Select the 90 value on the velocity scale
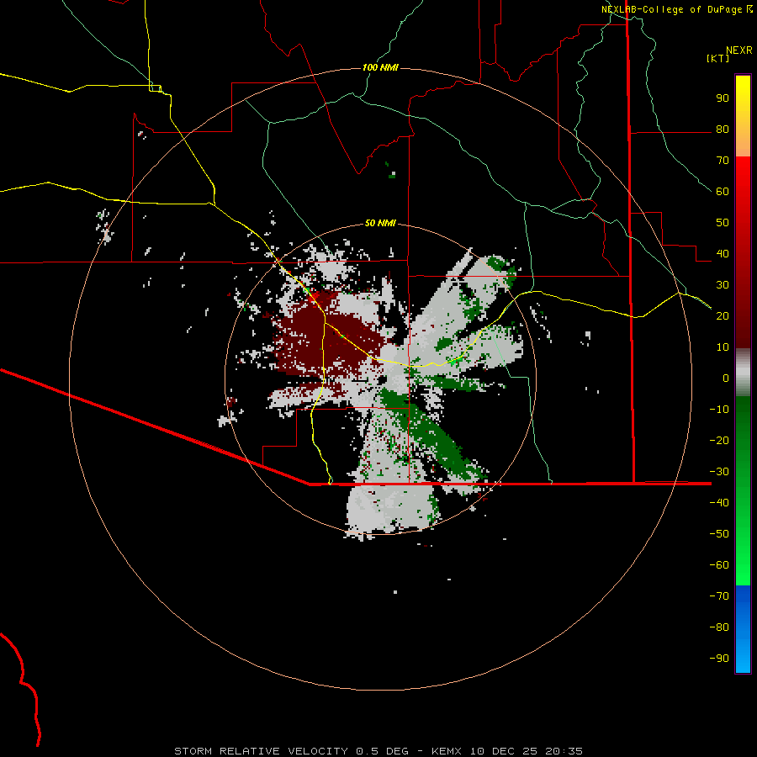 (x=723, y=98)
